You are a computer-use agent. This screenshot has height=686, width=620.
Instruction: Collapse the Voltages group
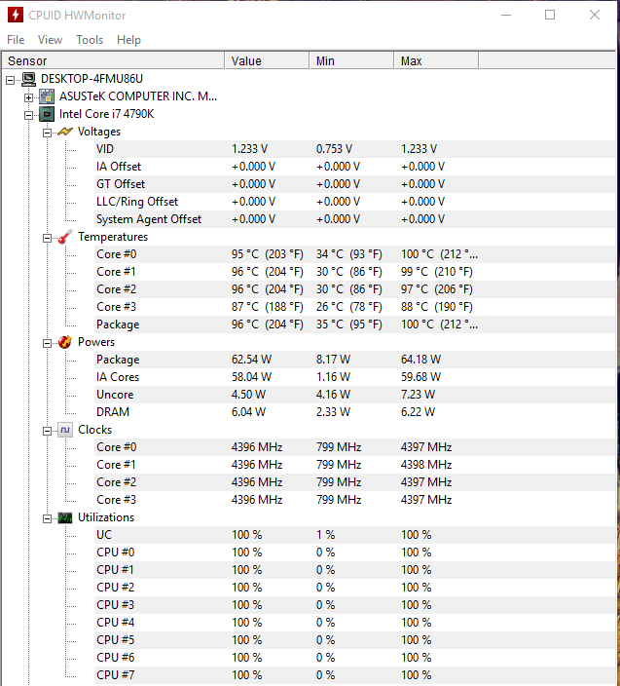(x=47, y=133)
